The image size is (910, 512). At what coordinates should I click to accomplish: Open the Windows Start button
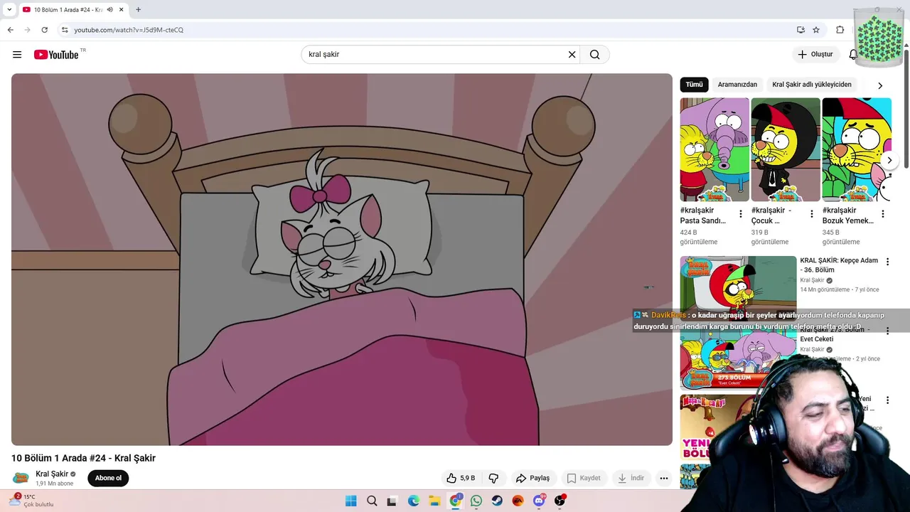click(351, 501)
